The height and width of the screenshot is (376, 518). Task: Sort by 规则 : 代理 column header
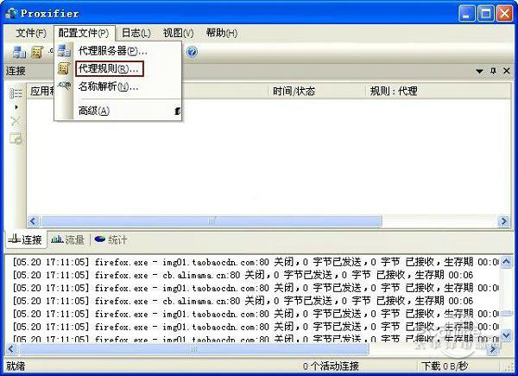438,91
